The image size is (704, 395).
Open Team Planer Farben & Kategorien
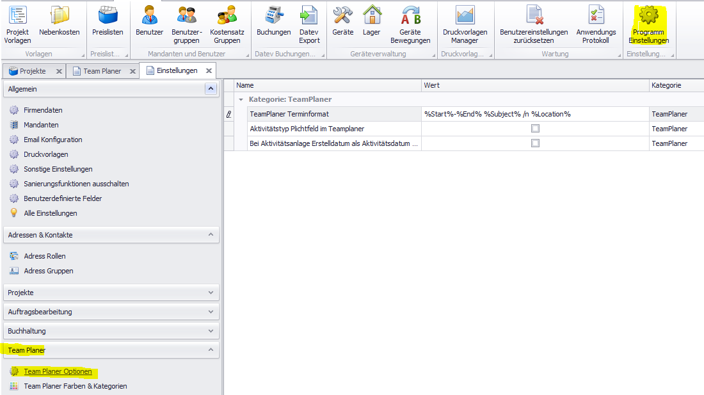(75, 386)
